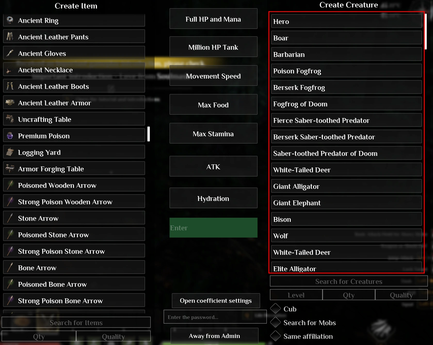The image size is (433, 345).
Task: Select Giant Elephant from creature list
Action: click(x=346, y=203)
